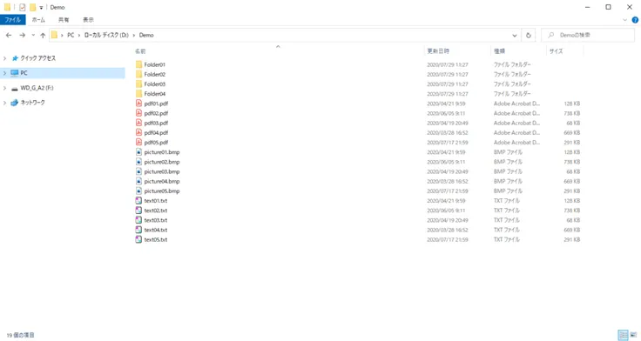Click the picture05.bmp image icon
The height and width of the screenshot is (341, 641).
tap(139, 191)
